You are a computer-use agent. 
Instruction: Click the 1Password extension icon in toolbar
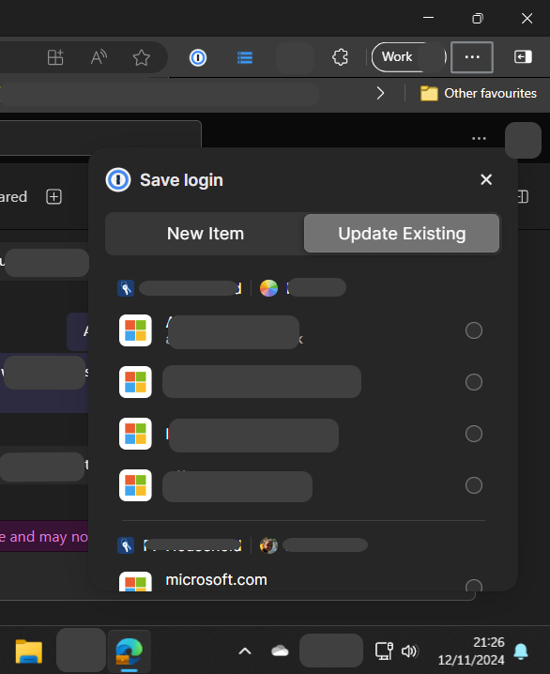pyautogui.click(x=198, y=57)
